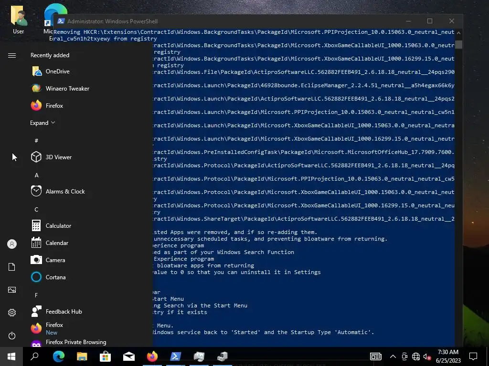Open clock showing 7:30 AM

[x=448, y=356]
